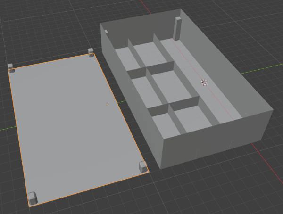Click the lid's peg closest to the box's front wall
Screen dimensions: 283x214
[143, 167]
